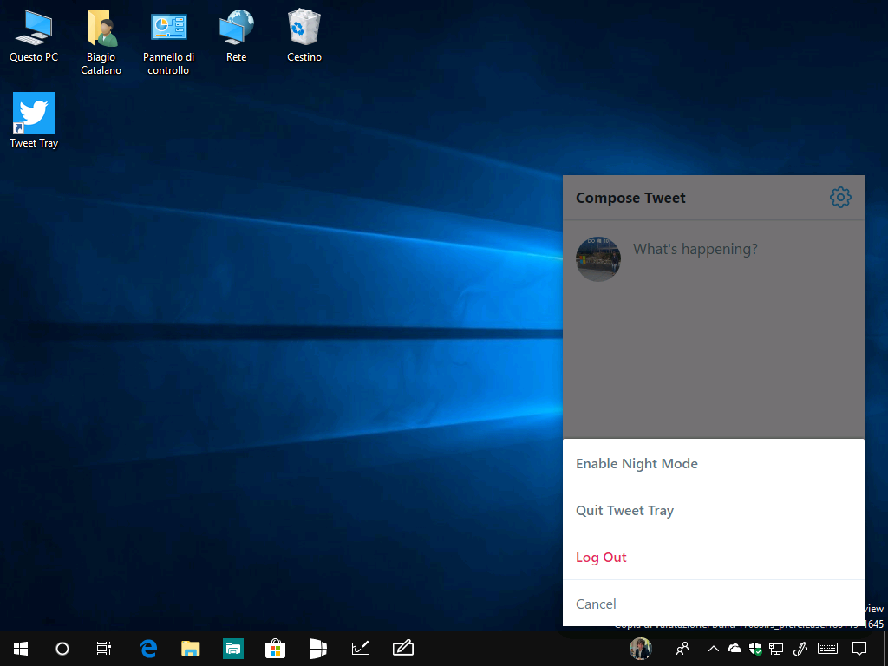Select the Questo PC desktop icon
This screenshot has height=666, width=888.
point(34,36)
